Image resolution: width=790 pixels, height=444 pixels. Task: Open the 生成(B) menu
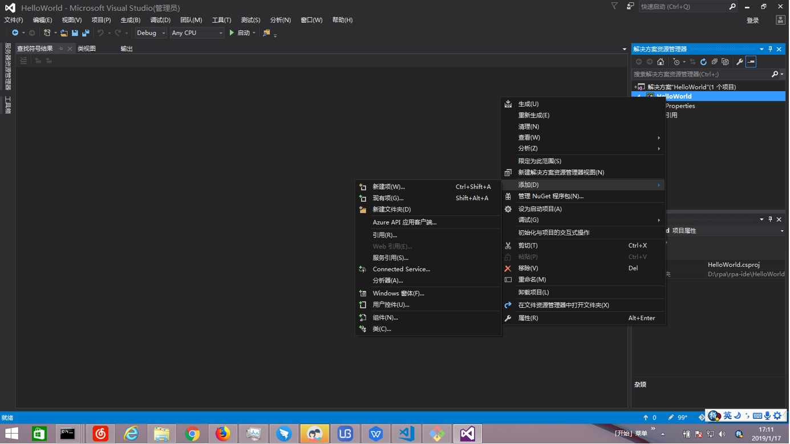[131, 20]
